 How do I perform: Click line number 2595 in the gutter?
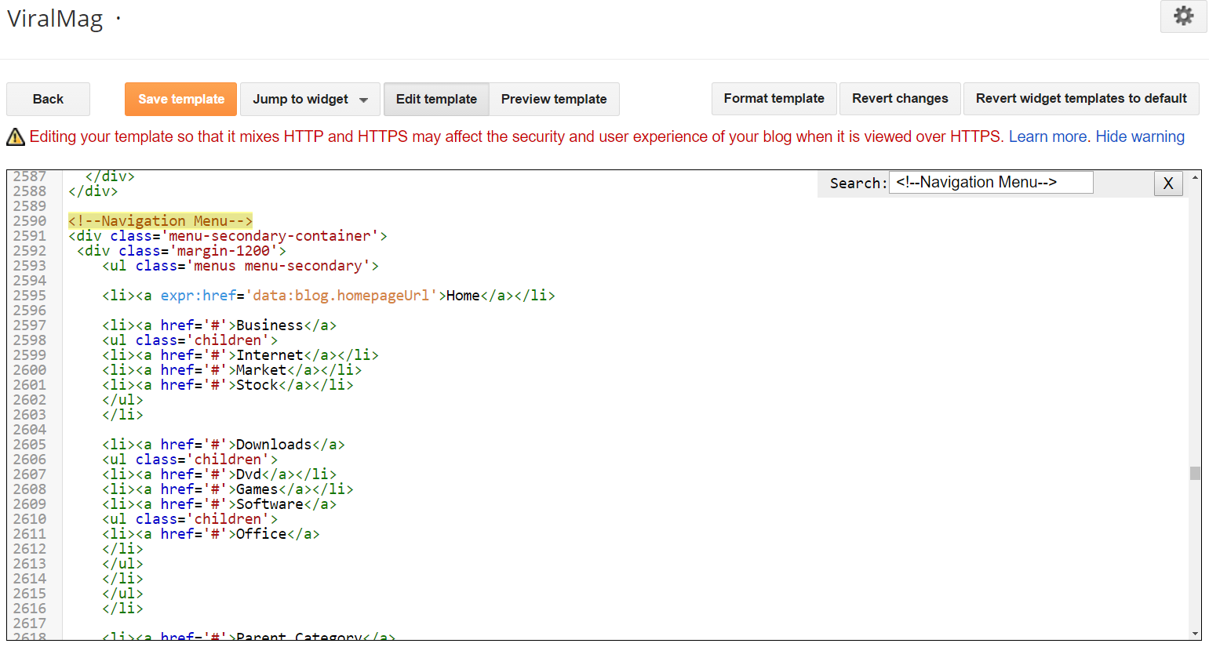(x=30, y=296)
